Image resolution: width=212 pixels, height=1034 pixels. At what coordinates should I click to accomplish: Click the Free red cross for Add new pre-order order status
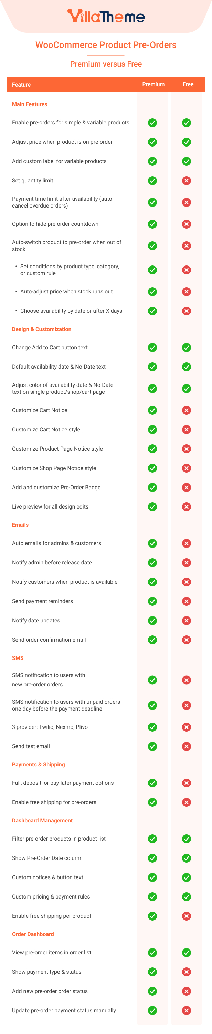click(186, 991)
